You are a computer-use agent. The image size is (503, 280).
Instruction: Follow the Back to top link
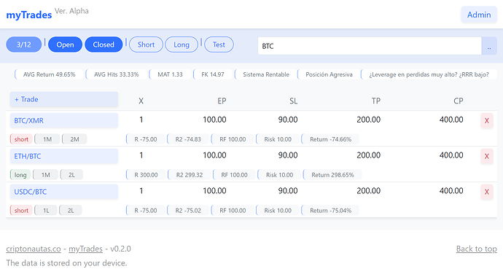point(476,249)
